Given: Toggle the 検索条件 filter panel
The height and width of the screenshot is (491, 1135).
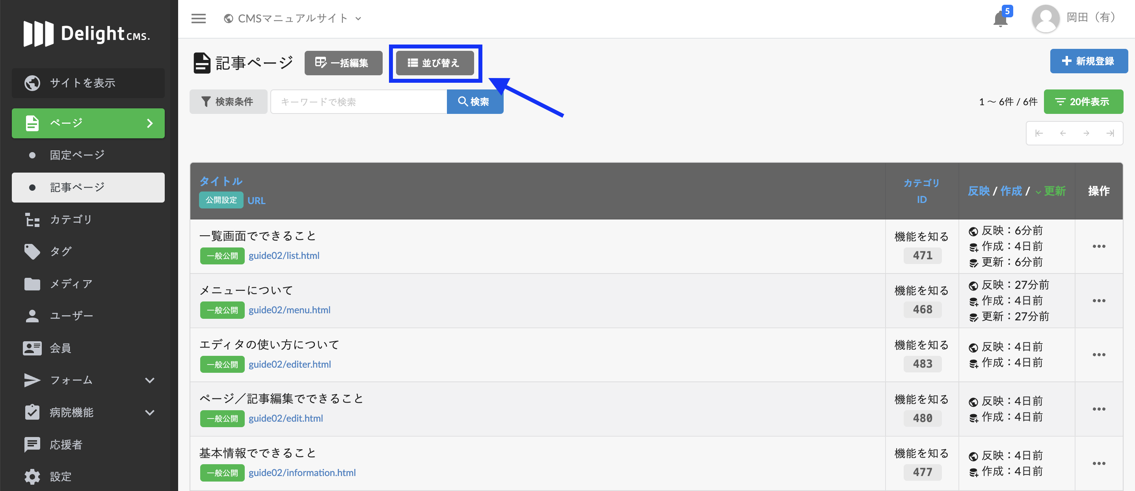Looking at the screenshot, I should [x=228, y=102].
